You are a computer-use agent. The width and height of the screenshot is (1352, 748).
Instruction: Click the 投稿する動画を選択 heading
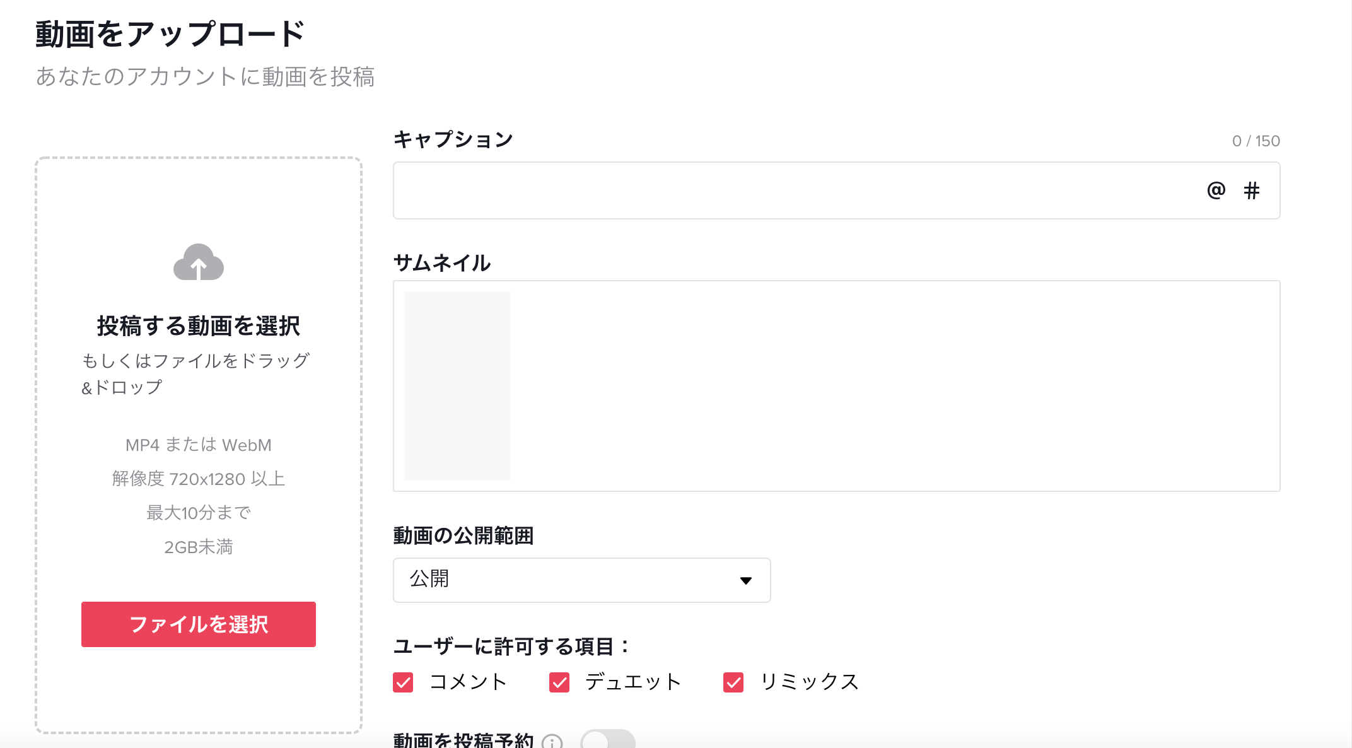pyautogui.click(x=199, y=326)
